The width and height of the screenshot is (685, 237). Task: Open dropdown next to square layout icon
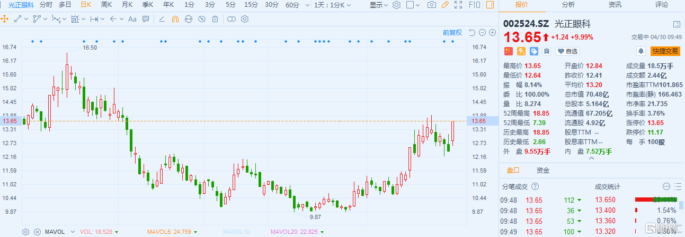pyautogui.click(x=417, y=5)
